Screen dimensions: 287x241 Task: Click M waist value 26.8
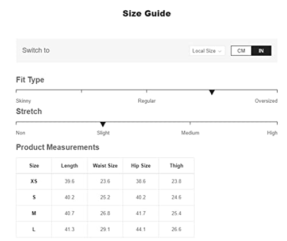105,213
